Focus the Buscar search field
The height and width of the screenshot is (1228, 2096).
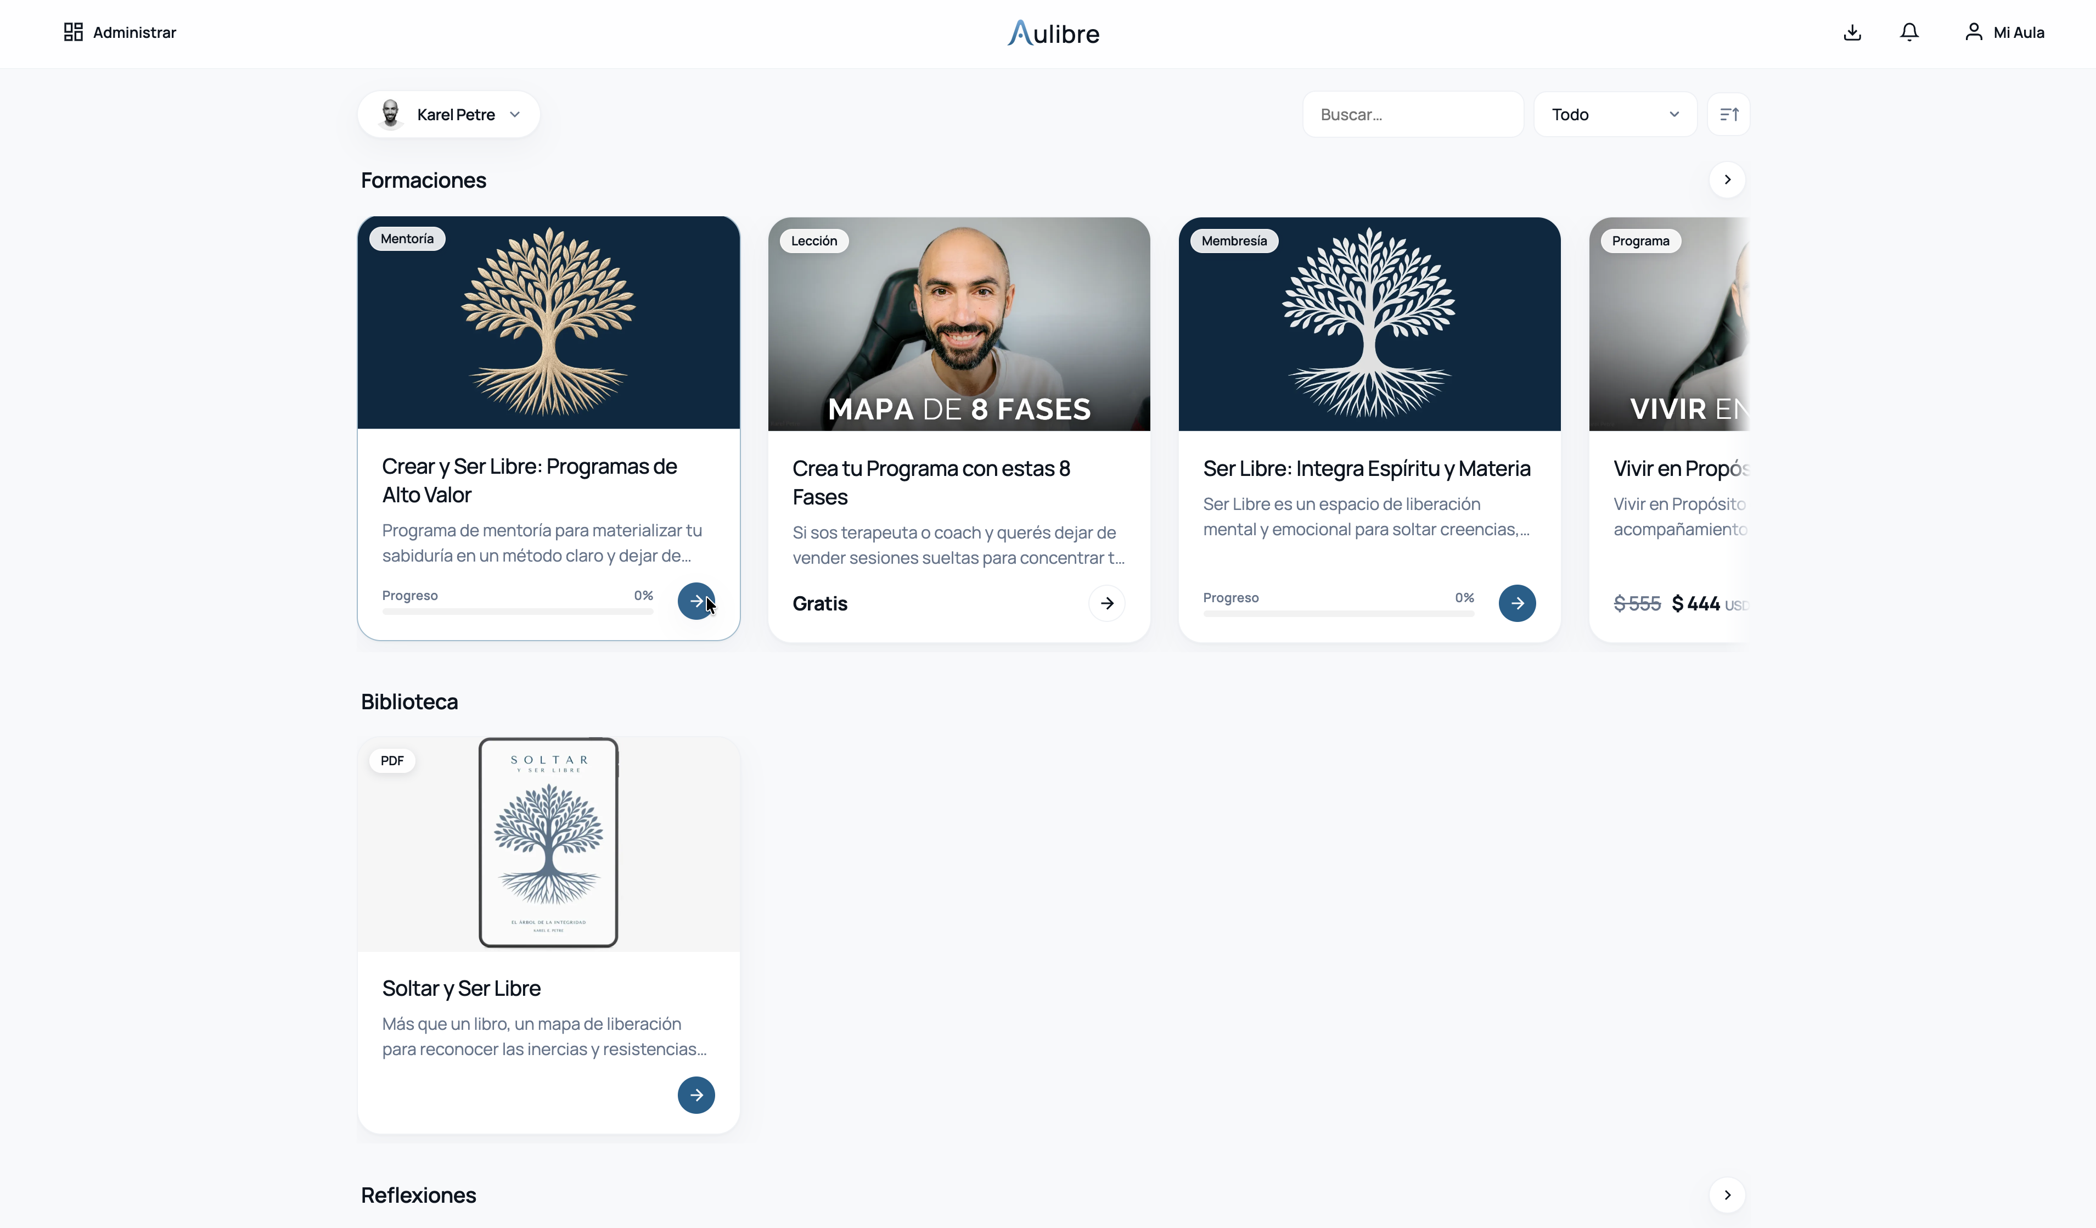tap(1413, 115)
